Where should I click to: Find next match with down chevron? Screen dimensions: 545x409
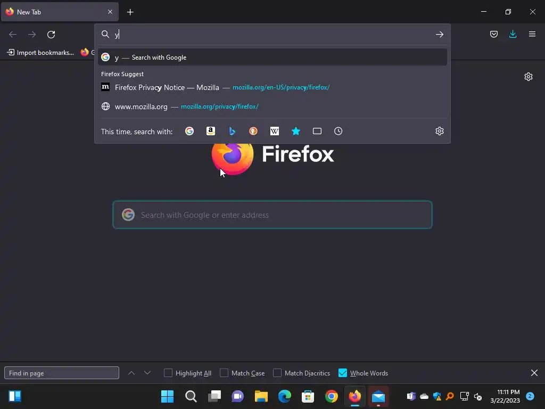point(147,373)
